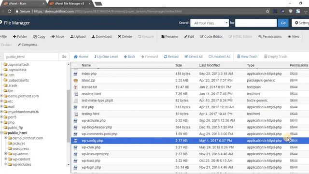Download the selected file
This screenshot has height=174, width=309.
click(102, 37)
